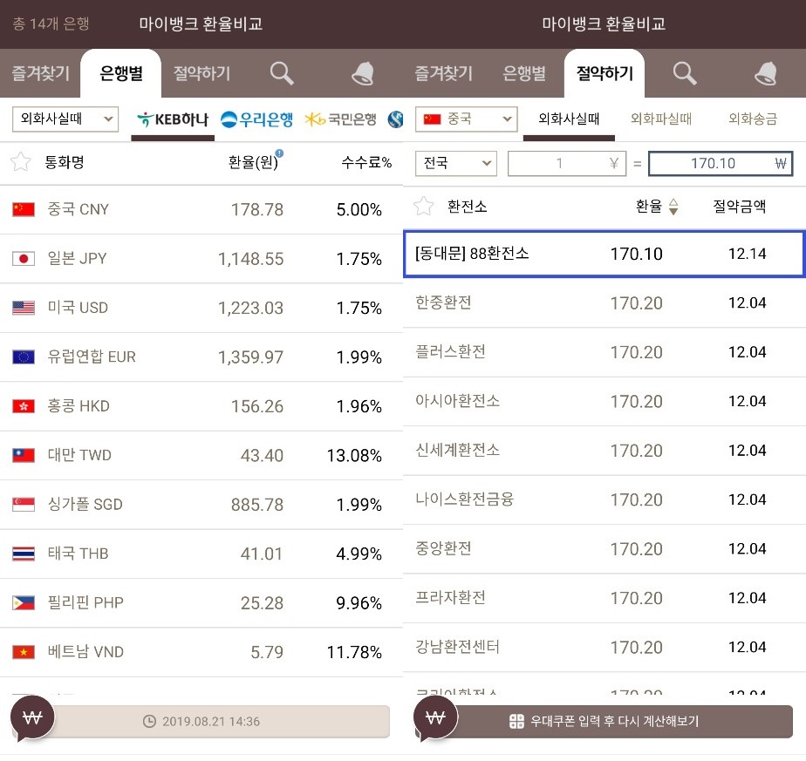Click the globe icon after 국민은행
Viewport: 806px width, 761px height.
click(x=395, y=120)
